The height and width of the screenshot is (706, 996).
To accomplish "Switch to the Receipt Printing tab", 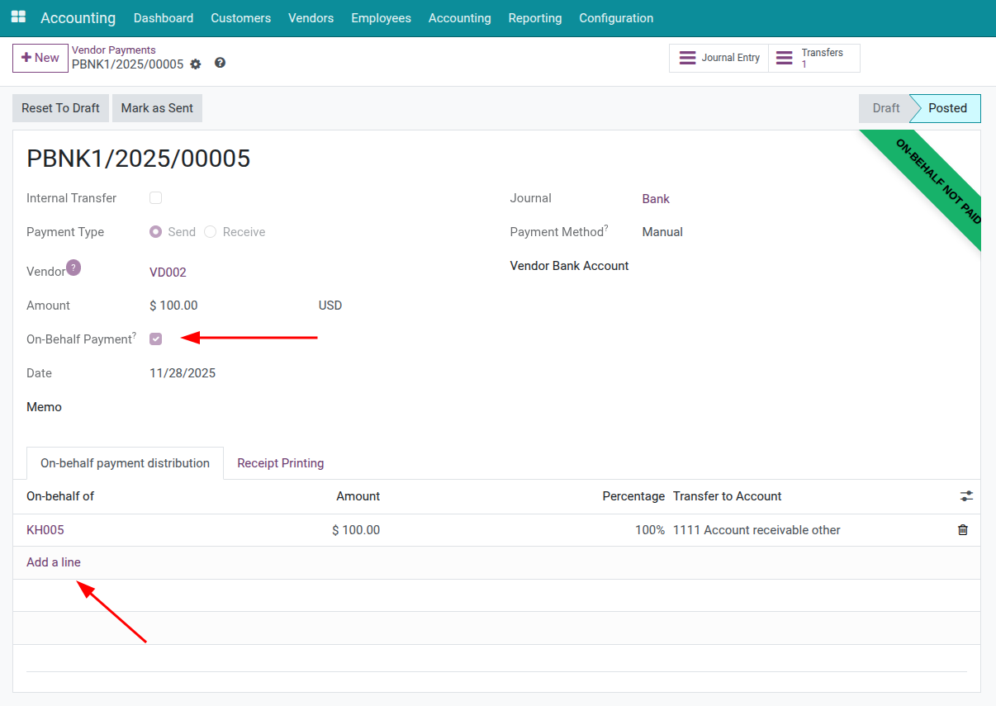I will pyautogui.click(x=280, y=463).
